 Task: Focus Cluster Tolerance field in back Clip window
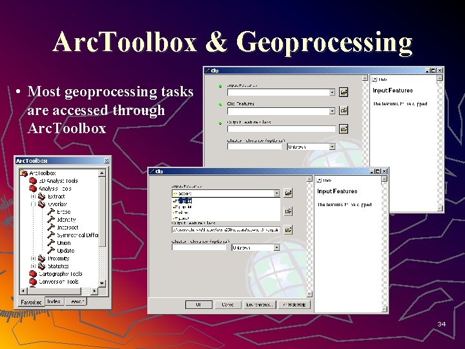click(254, 147)
